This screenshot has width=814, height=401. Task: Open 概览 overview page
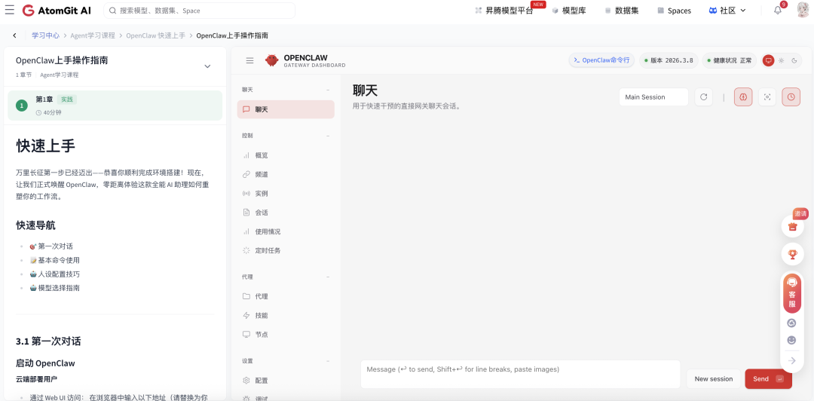286,155
